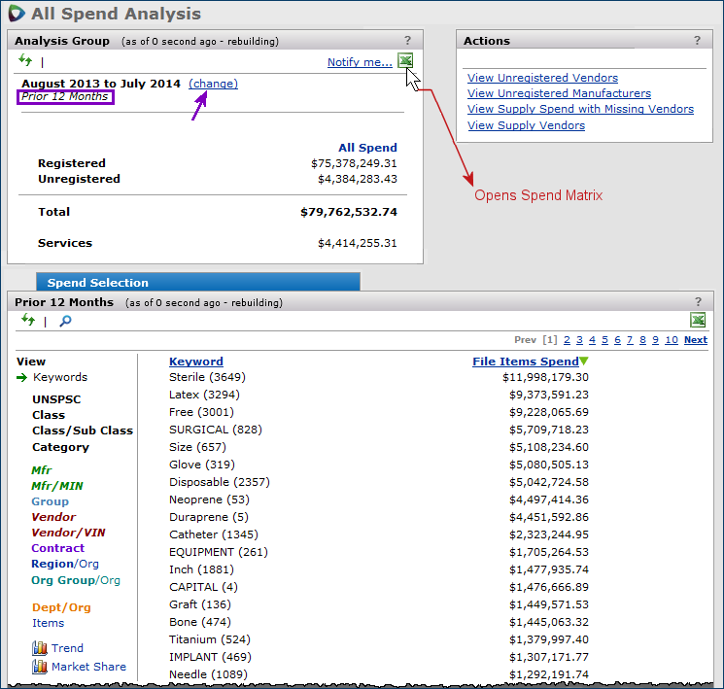Screen dimensions: 724x689
Task: Open help for the Actions panel
Action: pyautogui.click(x=697, y=41)
